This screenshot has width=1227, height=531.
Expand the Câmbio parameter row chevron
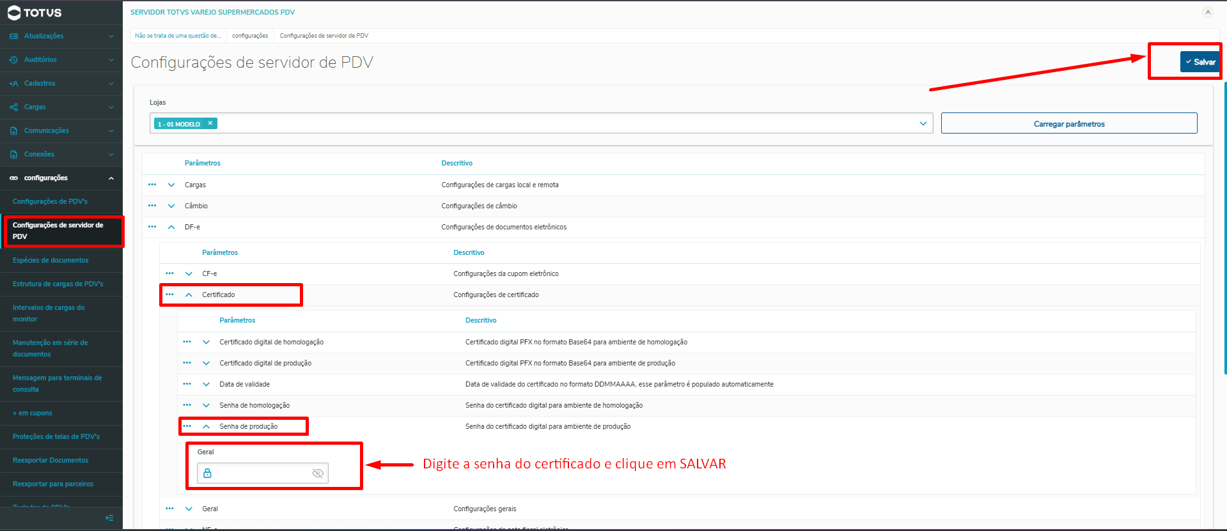pos(171,206)
